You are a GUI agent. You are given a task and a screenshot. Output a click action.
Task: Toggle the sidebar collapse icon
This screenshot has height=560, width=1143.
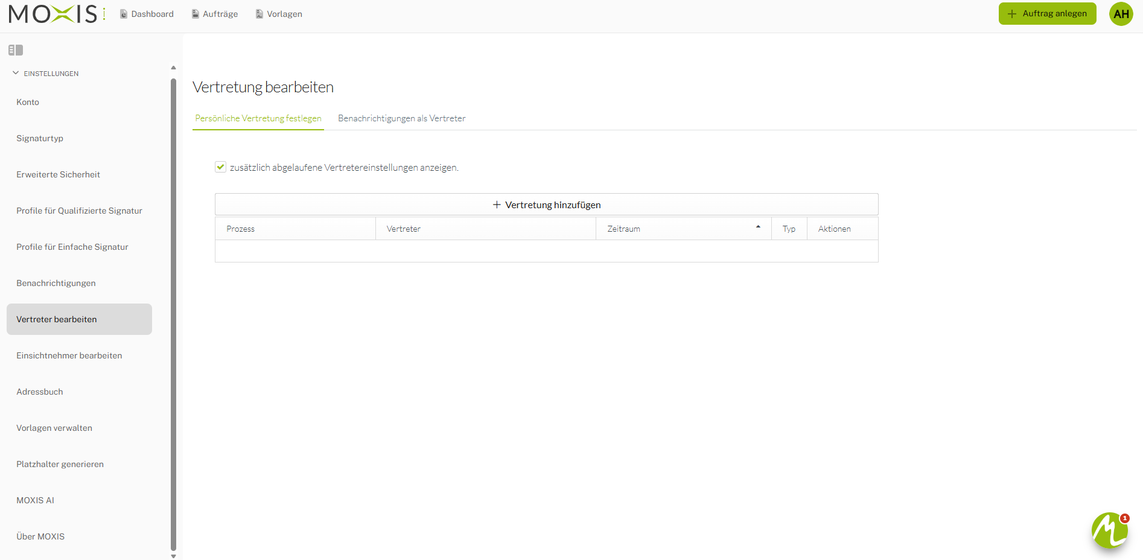(x=16, y=50)
